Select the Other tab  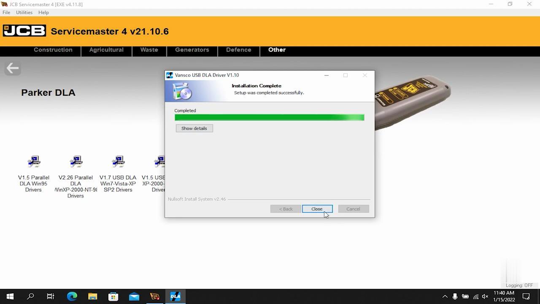(277, 50)
